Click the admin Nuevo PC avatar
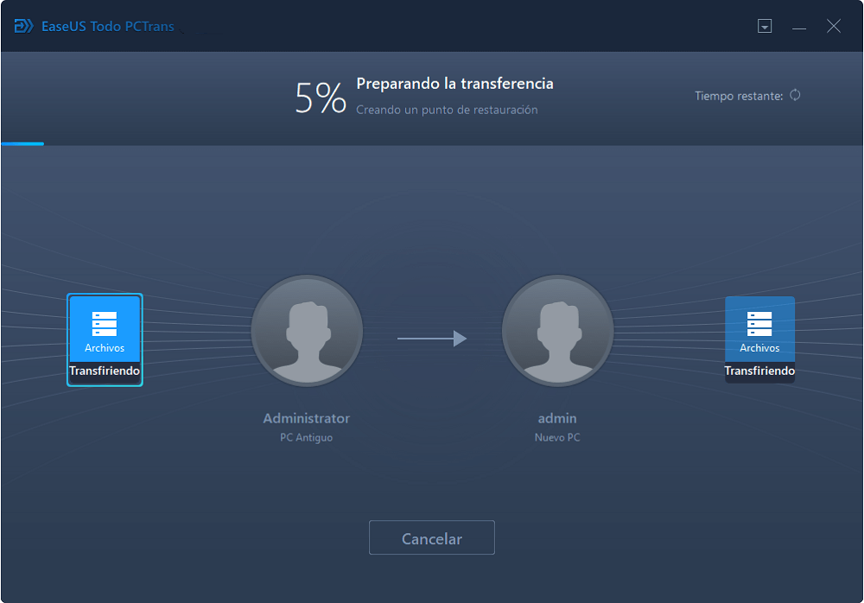The width and height of the screenshot is (864, 603). click(557, 331)
